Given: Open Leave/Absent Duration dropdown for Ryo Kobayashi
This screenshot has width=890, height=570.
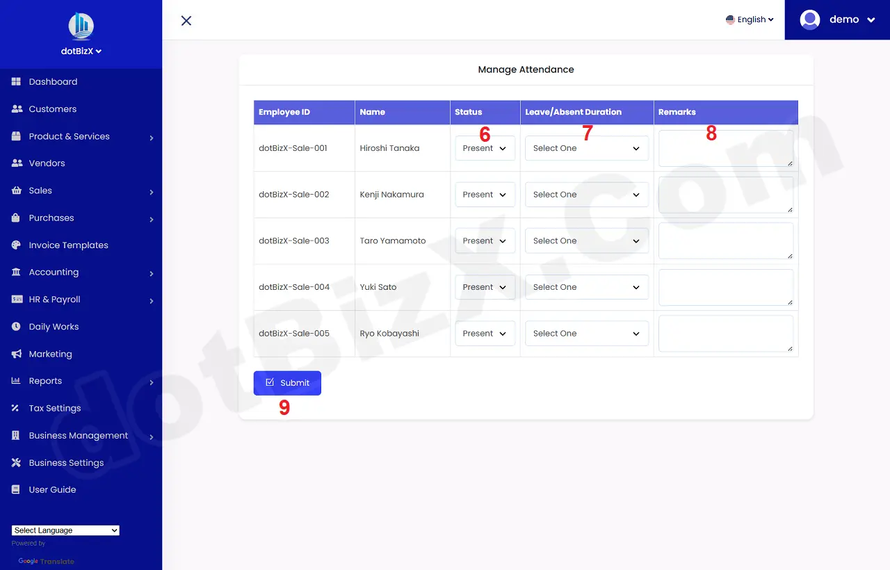Looking at the screenshot, I should point(586,333).
